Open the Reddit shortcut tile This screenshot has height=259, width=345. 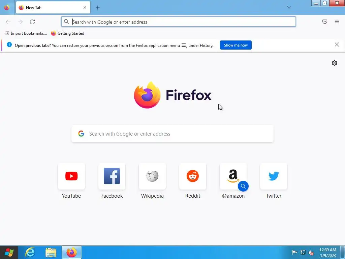tap(193, 176)
